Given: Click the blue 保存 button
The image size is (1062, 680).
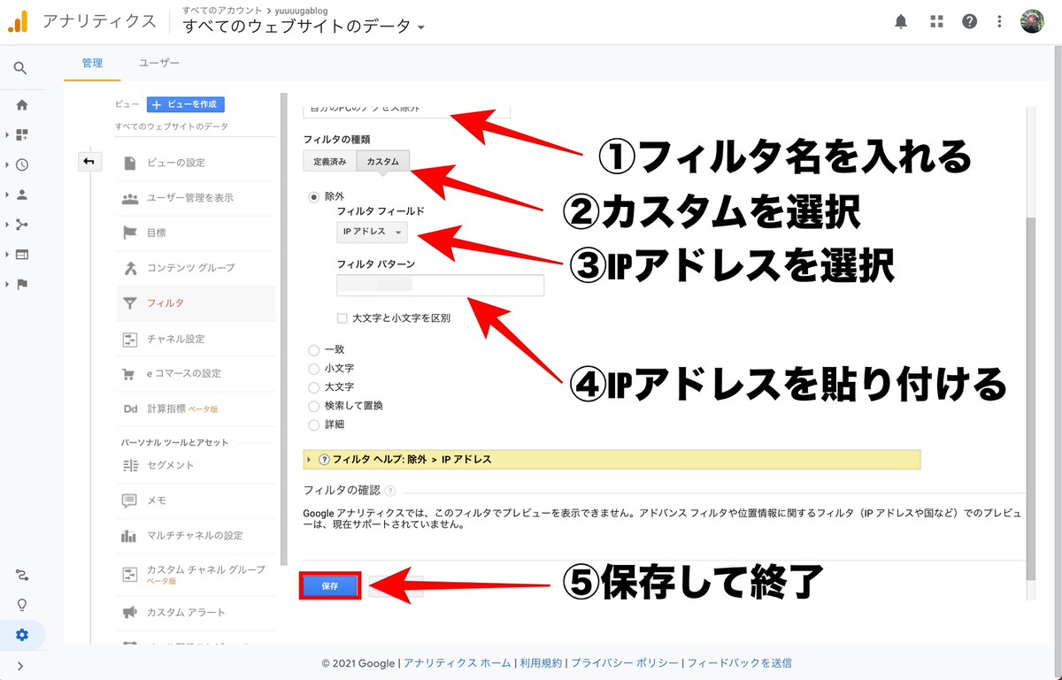Looking at the screenshot, I should 330,586.
